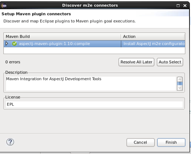
Task: Click the description scrollbar thumb
Action: point(180,84)
